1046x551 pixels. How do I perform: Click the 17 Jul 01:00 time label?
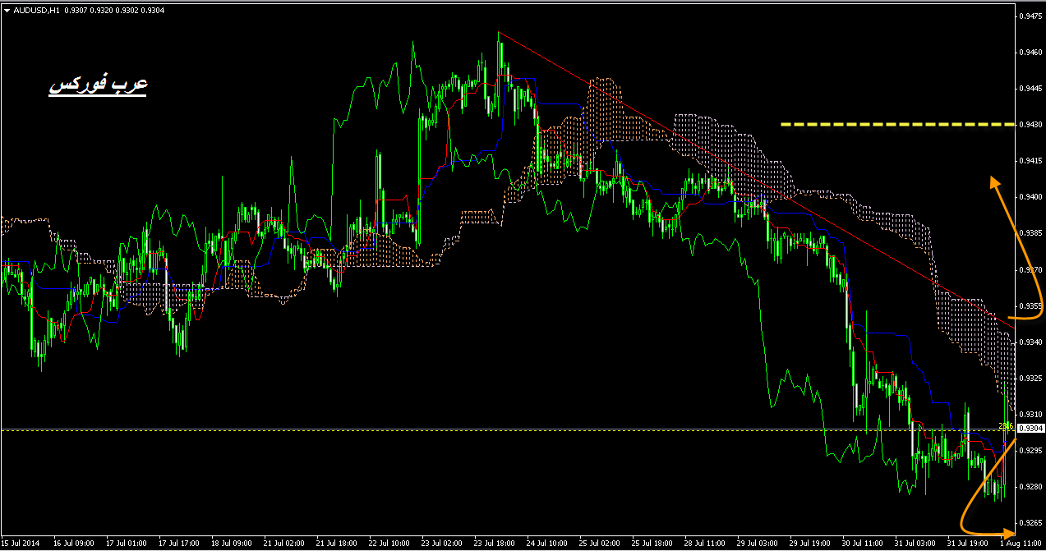[126, 543]
